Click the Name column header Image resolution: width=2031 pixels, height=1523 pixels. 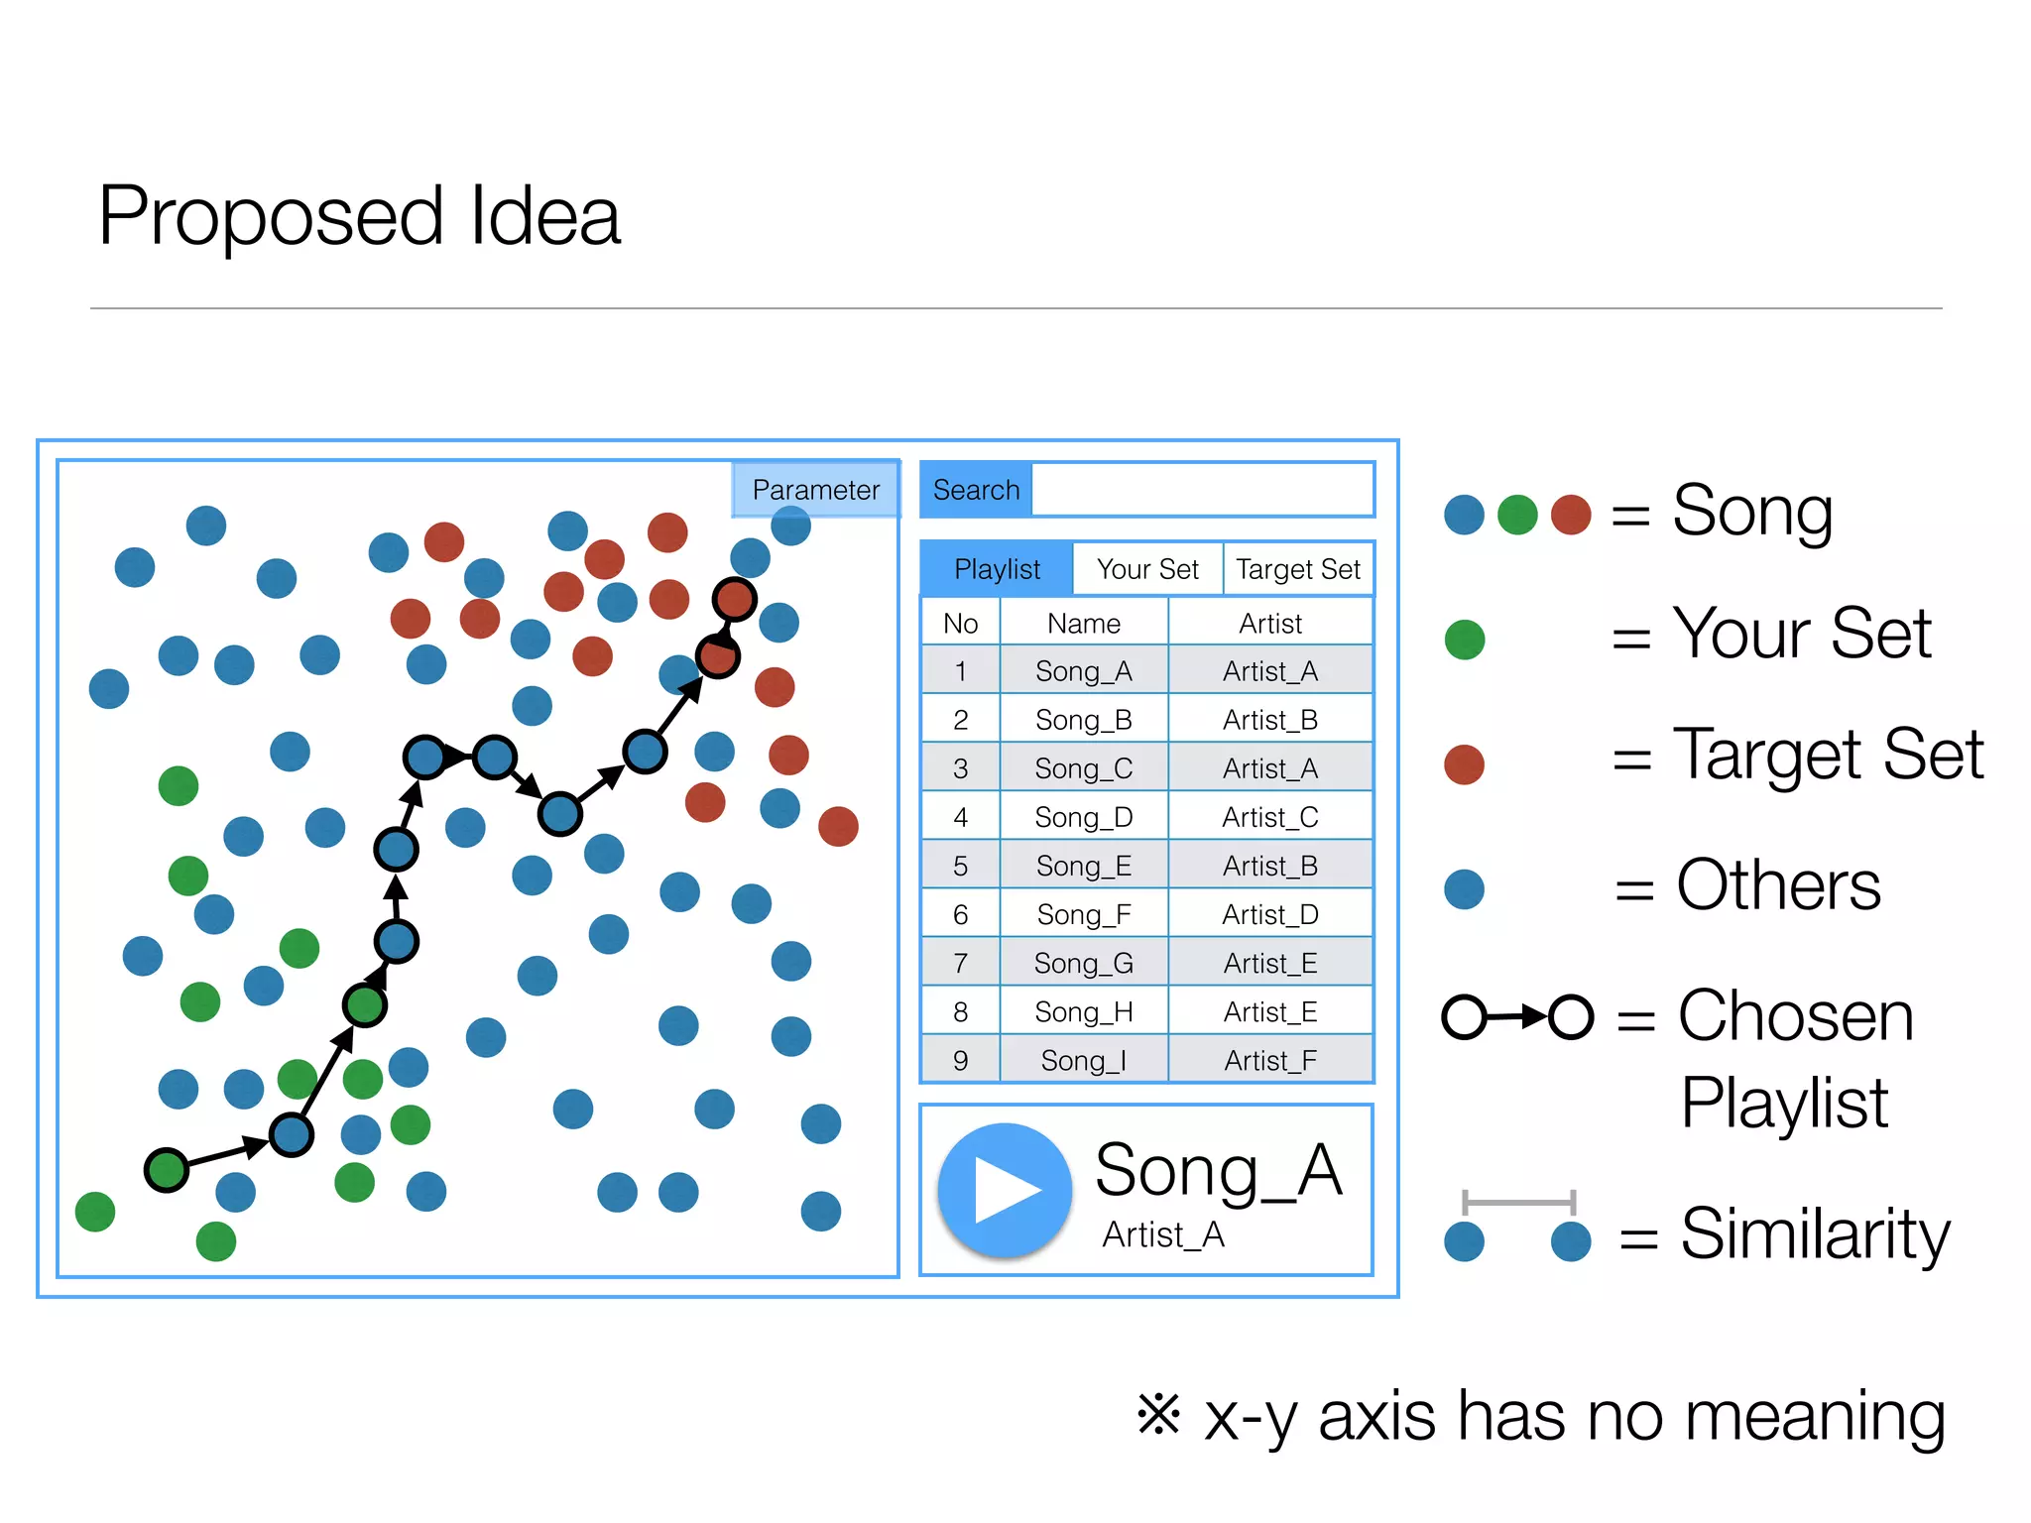pyautogui.click(x=1083, y=624)
